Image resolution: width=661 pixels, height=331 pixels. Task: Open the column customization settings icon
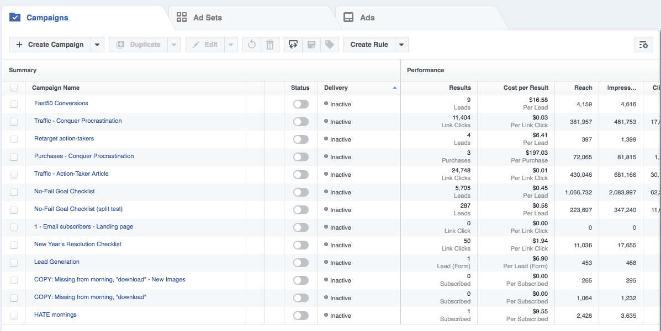[643, 45]
